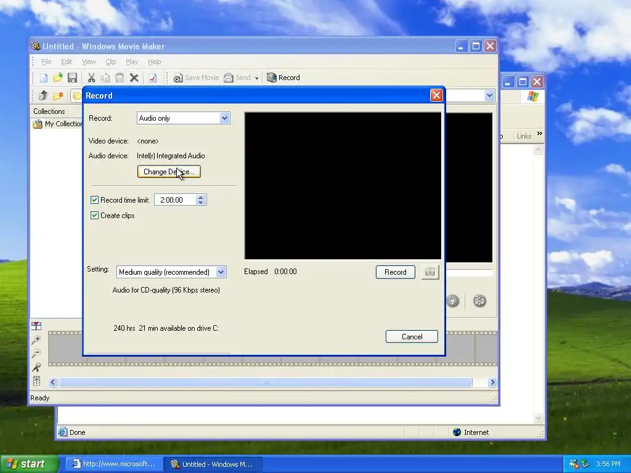This screenshot has height=473, width=631.
Task: Click the timeline scroll left arrow
Action: [x=53, y=382]
